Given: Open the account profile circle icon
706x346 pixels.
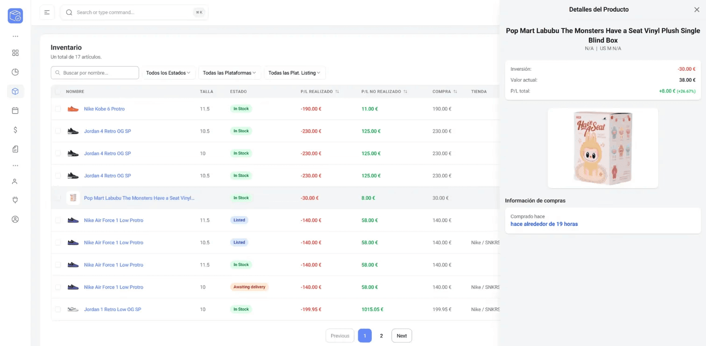Looking at the screenshot, I should pos(15,219).
